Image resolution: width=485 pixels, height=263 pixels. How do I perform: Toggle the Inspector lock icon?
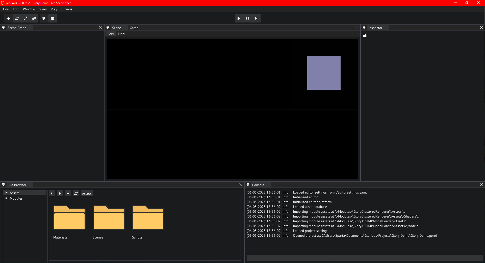coord(365,36)
